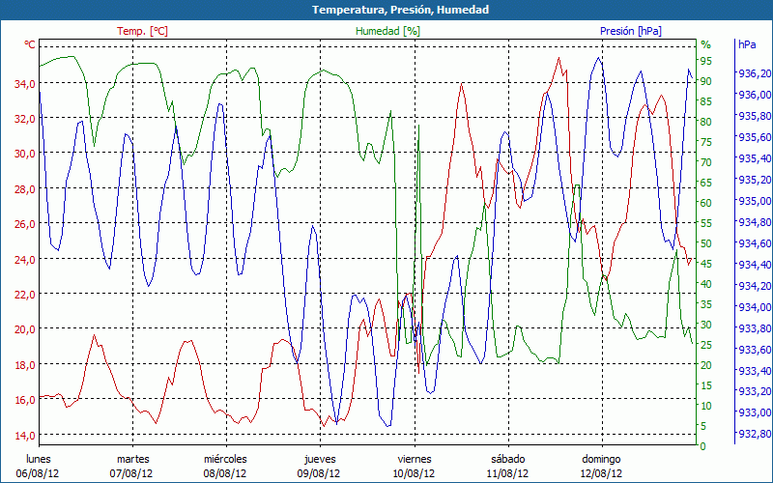Click the '936,20' pressure axis tick
The image size is (773, 483).
[x=753, y=73]
